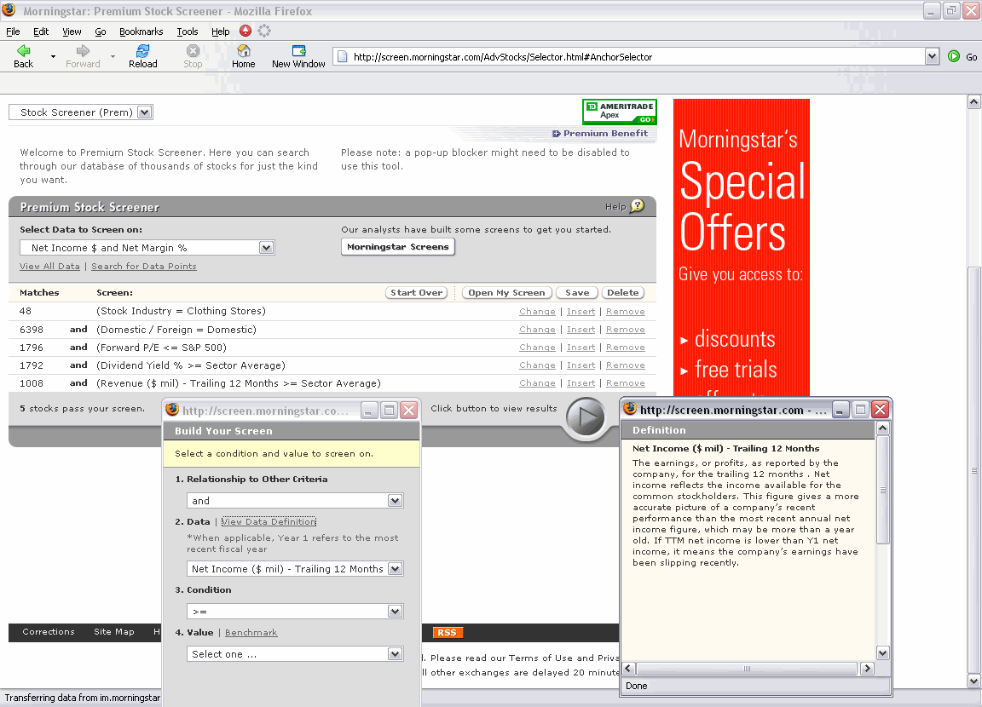Click the Back navigation arrow icon

click(23, 52)
